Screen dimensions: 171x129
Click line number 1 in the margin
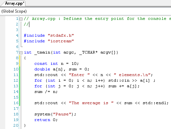pos(17,19)
